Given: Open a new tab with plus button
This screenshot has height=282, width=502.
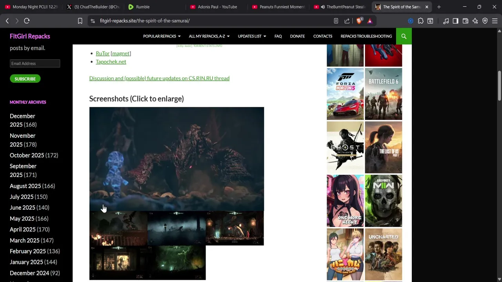Looking at the screenshot, I should (439, 7).
